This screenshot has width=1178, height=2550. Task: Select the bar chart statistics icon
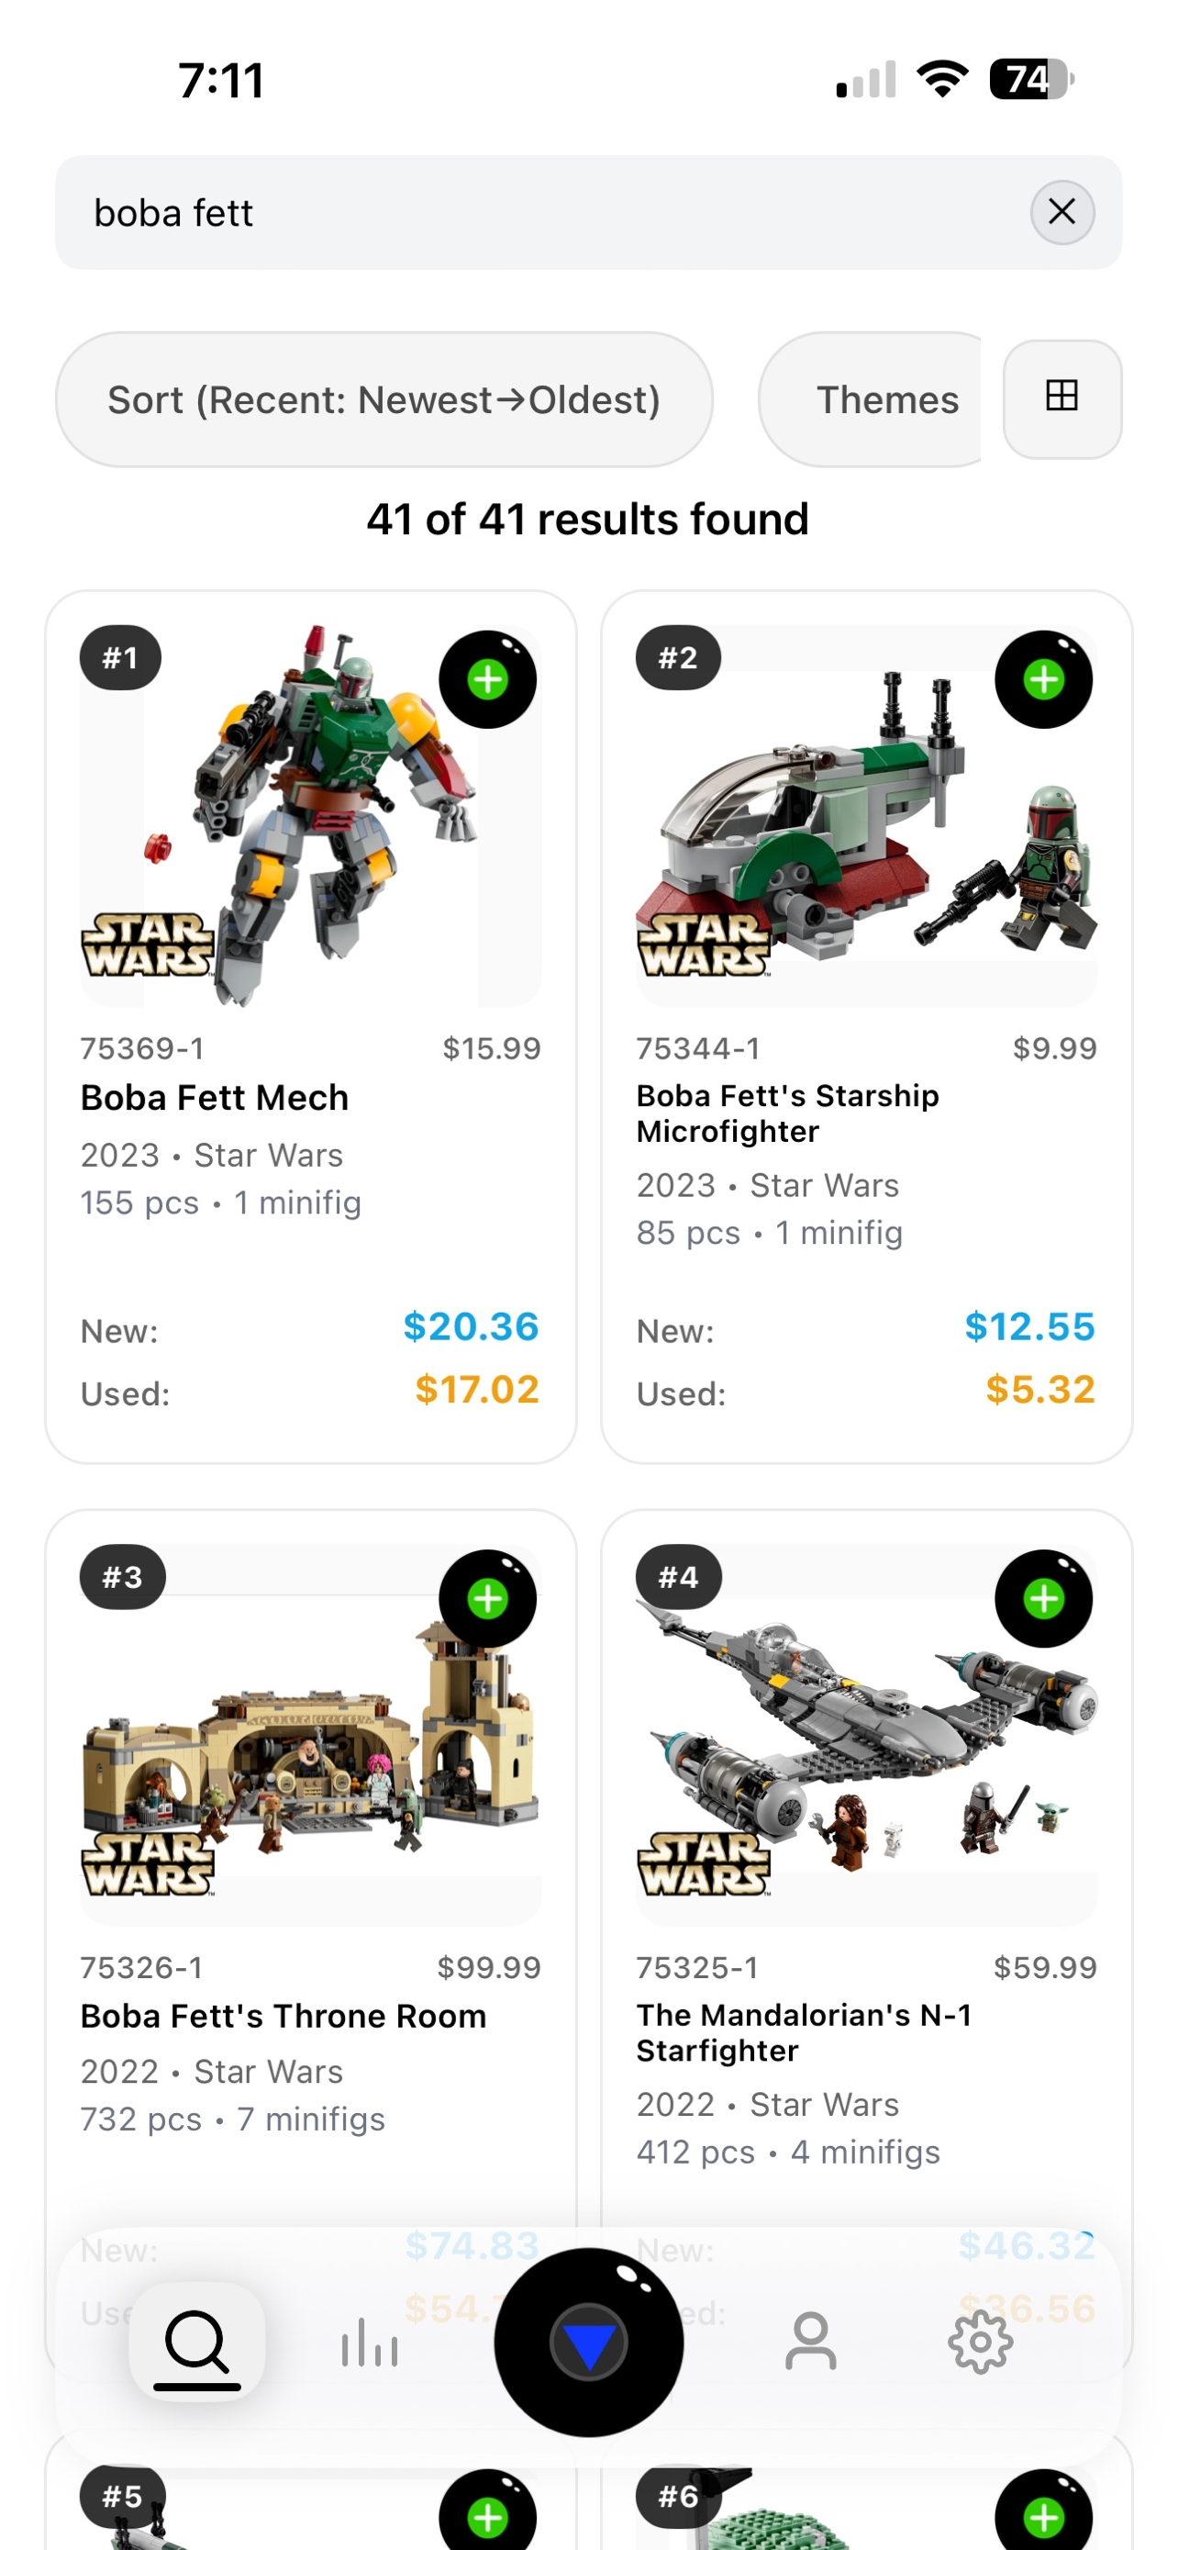click(370, 2340)
